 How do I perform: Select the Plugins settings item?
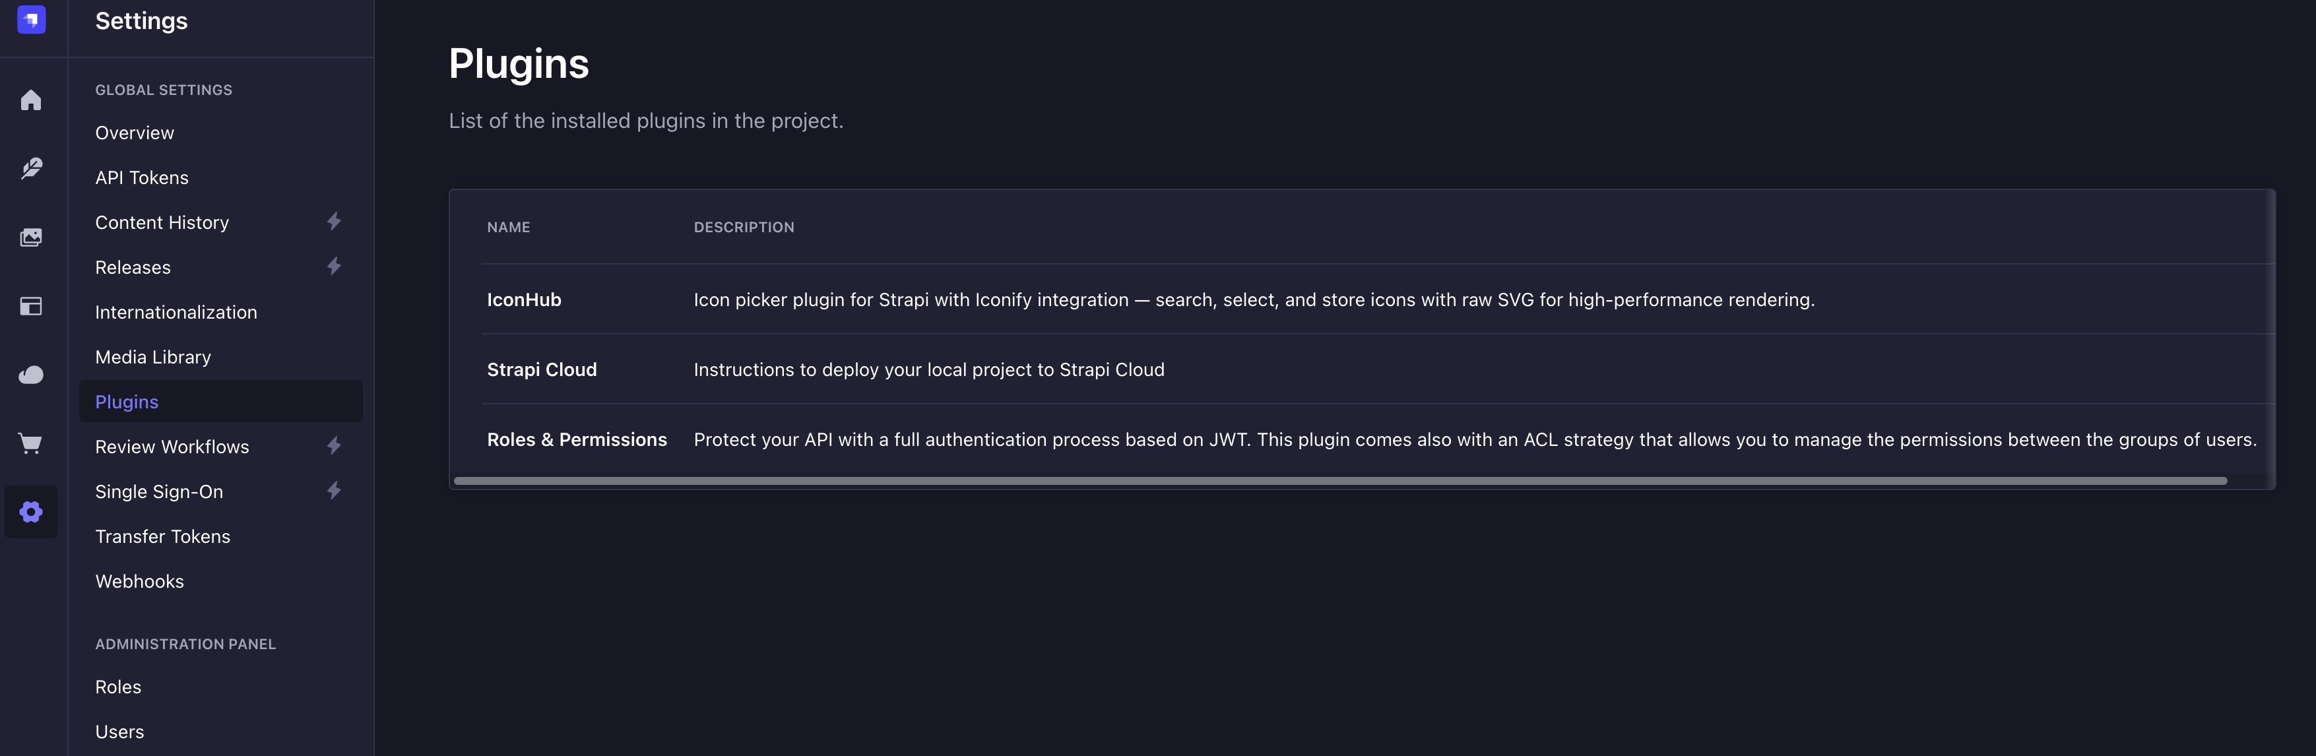221,401
